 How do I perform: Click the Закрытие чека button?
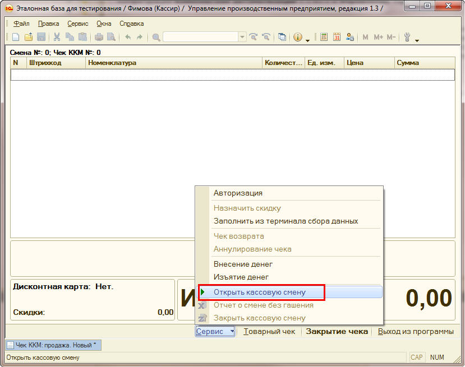click(x=337, y=332)
